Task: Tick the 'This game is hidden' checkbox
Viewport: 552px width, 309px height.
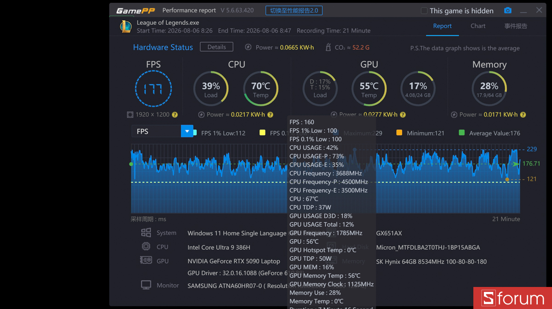Action: 424,11
